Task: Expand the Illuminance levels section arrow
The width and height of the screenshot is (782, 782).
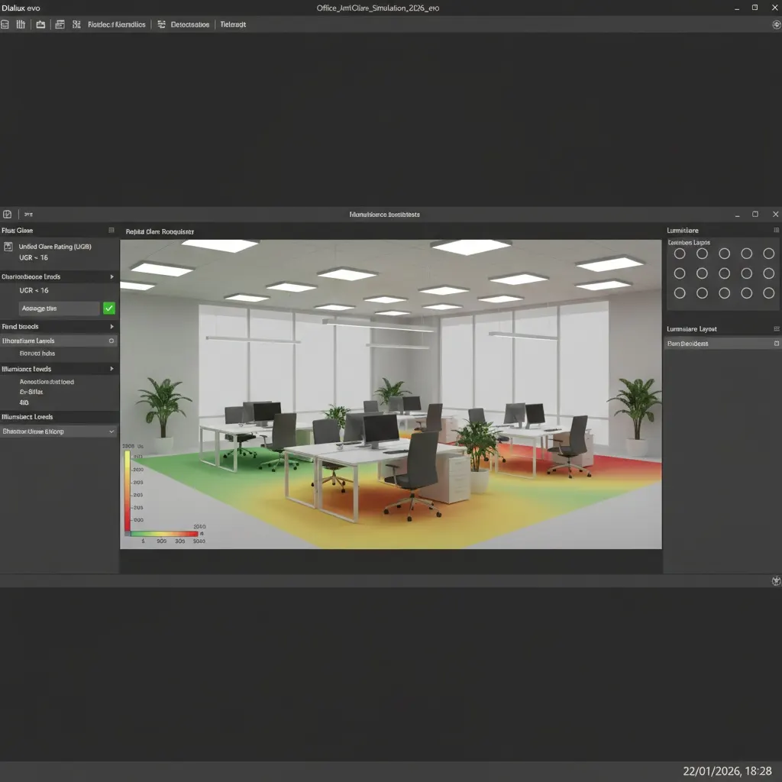Action: [x=111, y=369]
